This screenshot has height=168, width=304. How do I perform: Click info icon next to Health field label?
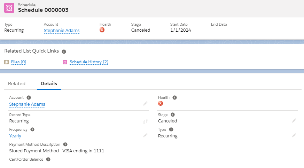coord(174,98)
